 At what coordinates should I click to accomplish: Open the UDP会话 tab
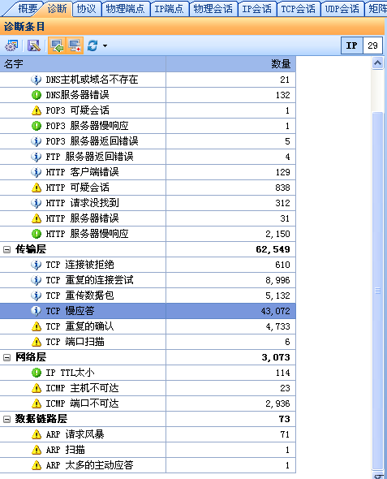tap(342, 9)
